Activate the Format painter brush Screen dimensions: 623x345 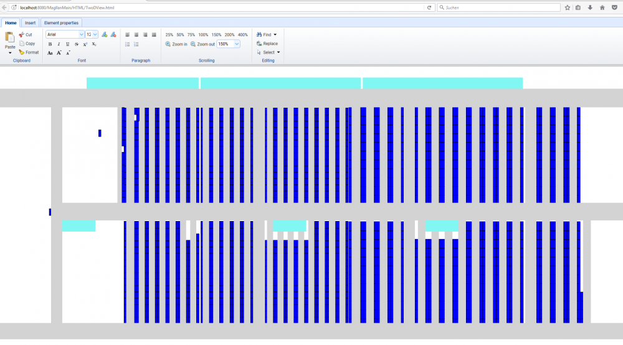point(21,52)
